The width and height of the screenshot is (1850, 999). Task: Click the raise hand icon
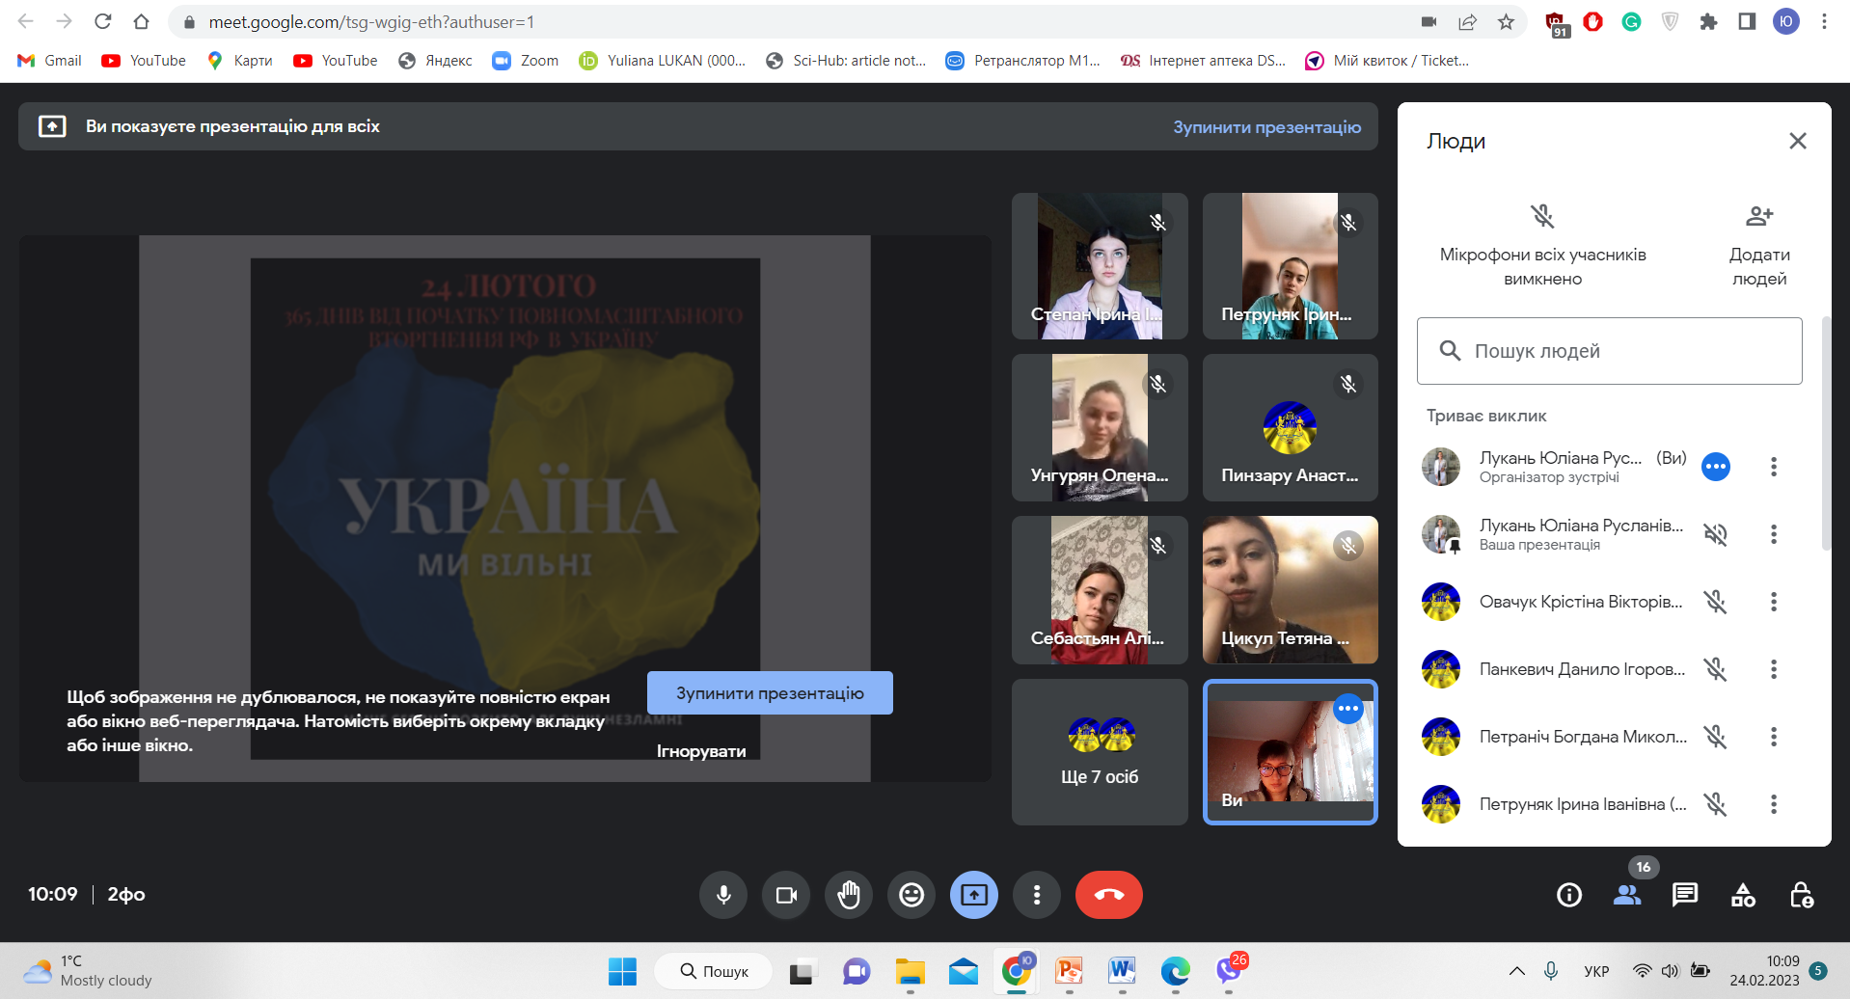[x=848, y=895]
